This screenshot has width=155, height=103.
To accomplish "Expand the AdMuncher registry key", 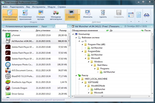I will (89, 89).
